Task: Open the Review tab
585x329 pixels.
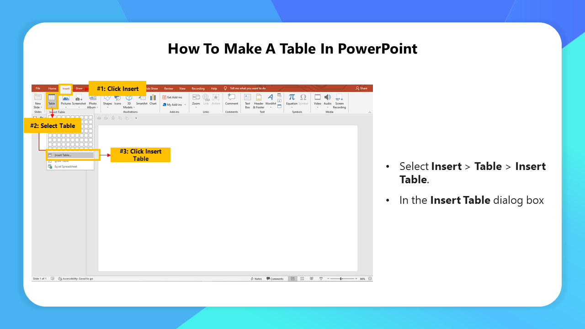Action: click(169, 88)
